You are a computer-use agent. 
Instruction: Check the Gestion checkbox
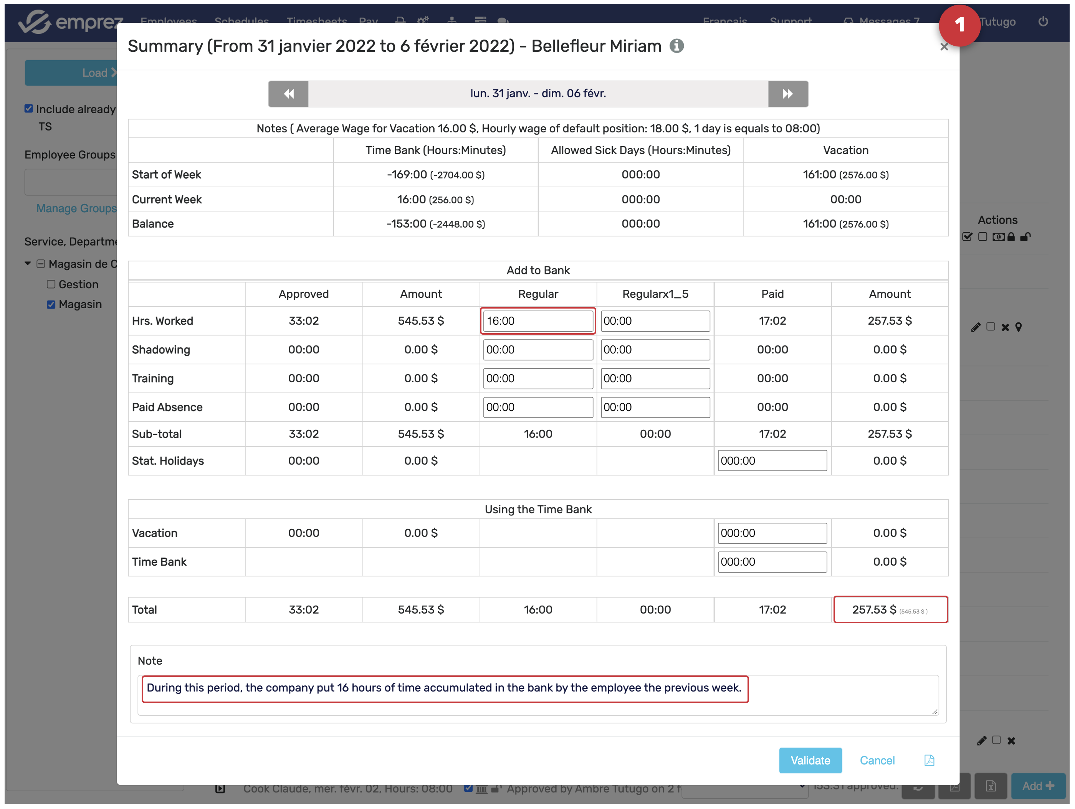[51, 284]
